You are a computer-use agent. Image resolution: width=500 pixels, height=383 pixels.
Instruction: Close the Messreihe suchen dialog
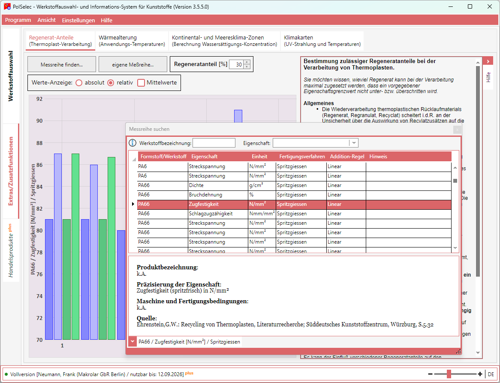[x=457, y=130]
